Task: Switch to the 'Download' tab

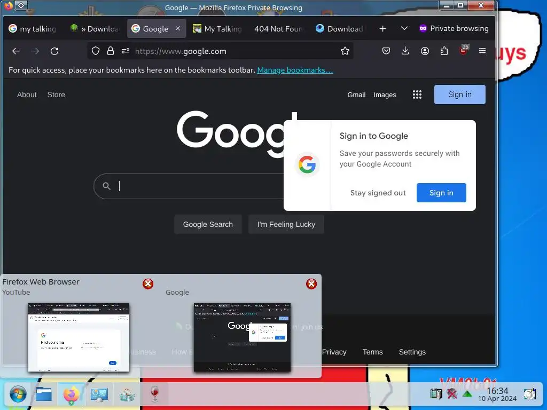Action: tap(339, 29)
